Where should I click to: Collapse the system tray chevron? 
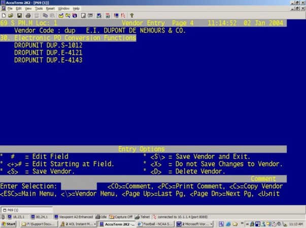247,224
